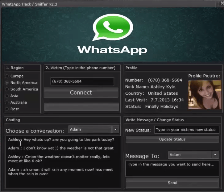Click the 'Last Visit: 7.7.2013 16:34' line
224x192 pixels.
click(155, 100)
